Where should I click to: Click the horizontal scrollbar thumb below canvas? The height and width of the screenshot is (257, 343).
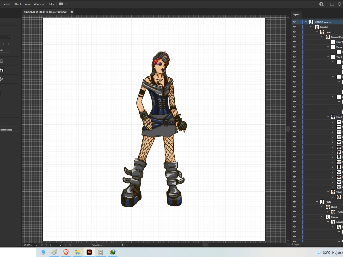click(205, 245)
